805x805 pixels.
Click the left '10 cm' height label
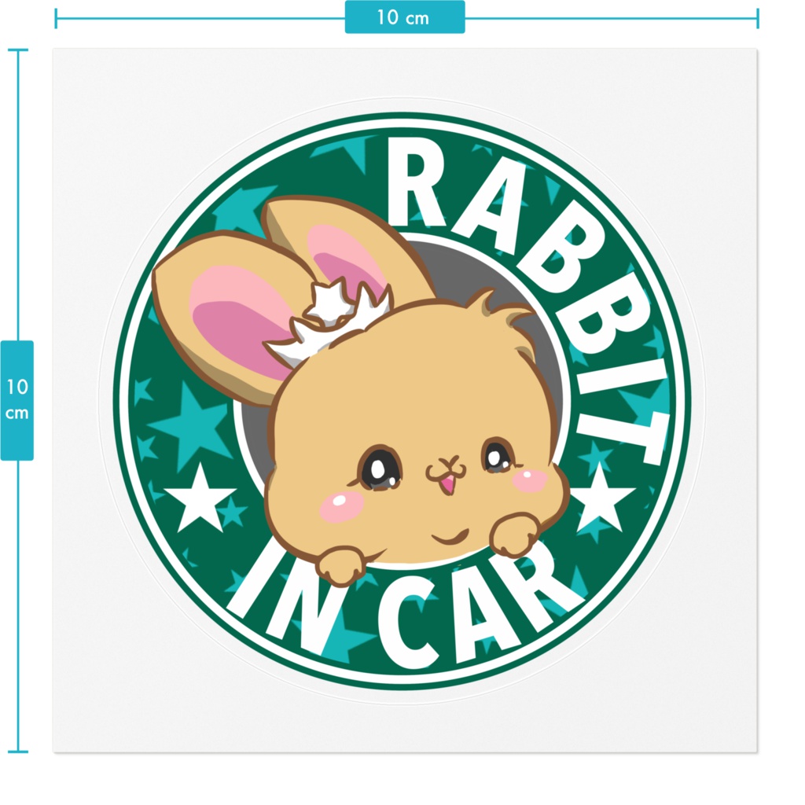click(x=17, y=400)
